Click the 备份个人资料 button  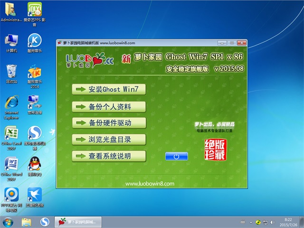click(x=109, y=107)
